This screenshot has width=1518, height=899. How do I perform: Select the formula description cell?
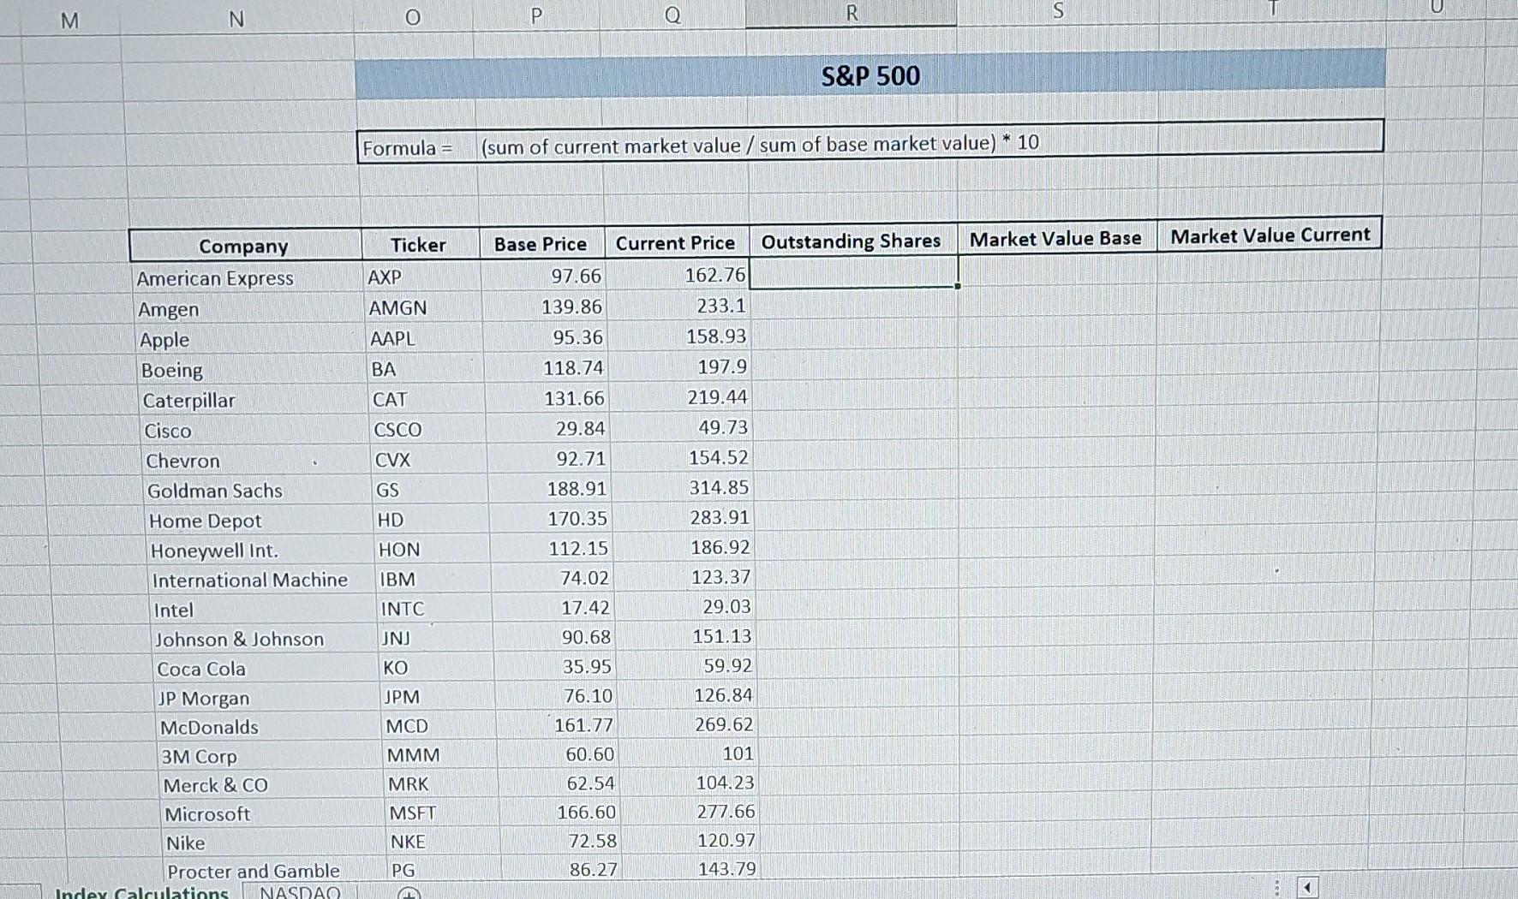(x=759, y=144)
